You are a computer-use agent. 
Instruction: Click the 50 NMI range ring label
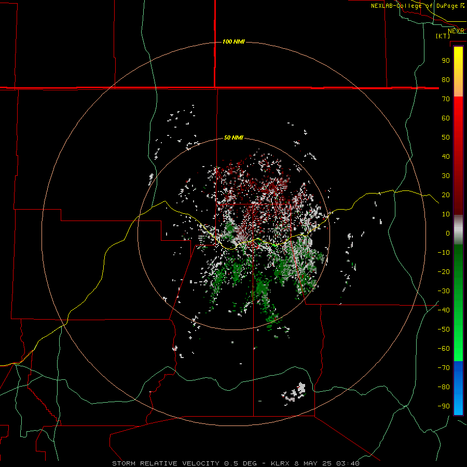233,138
